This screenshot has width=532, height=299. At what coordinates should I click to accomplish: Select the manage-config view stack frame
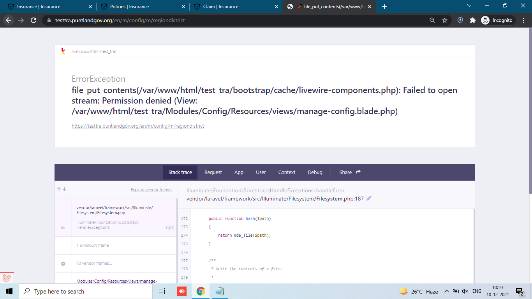coord(116,278)
